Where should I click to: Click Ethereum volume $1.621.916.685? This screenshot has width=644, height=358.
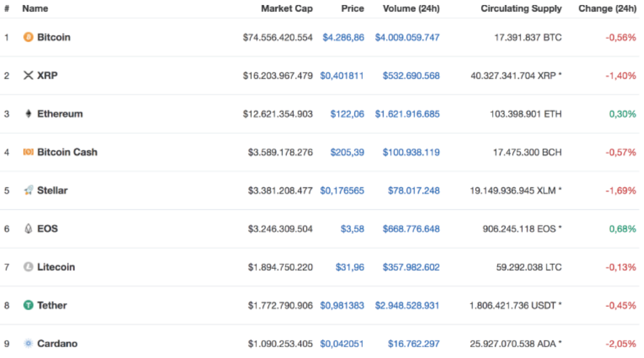point(407,113)
